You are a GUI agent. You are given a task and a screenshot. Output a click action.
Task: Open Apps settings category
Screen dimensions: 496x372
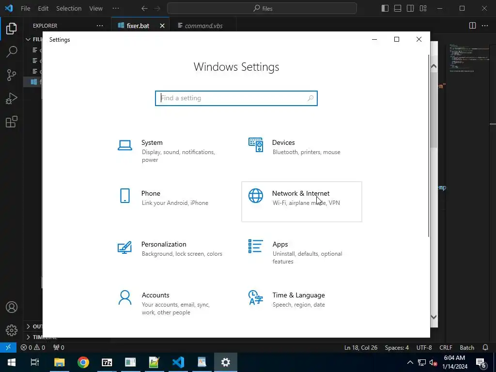302,252
